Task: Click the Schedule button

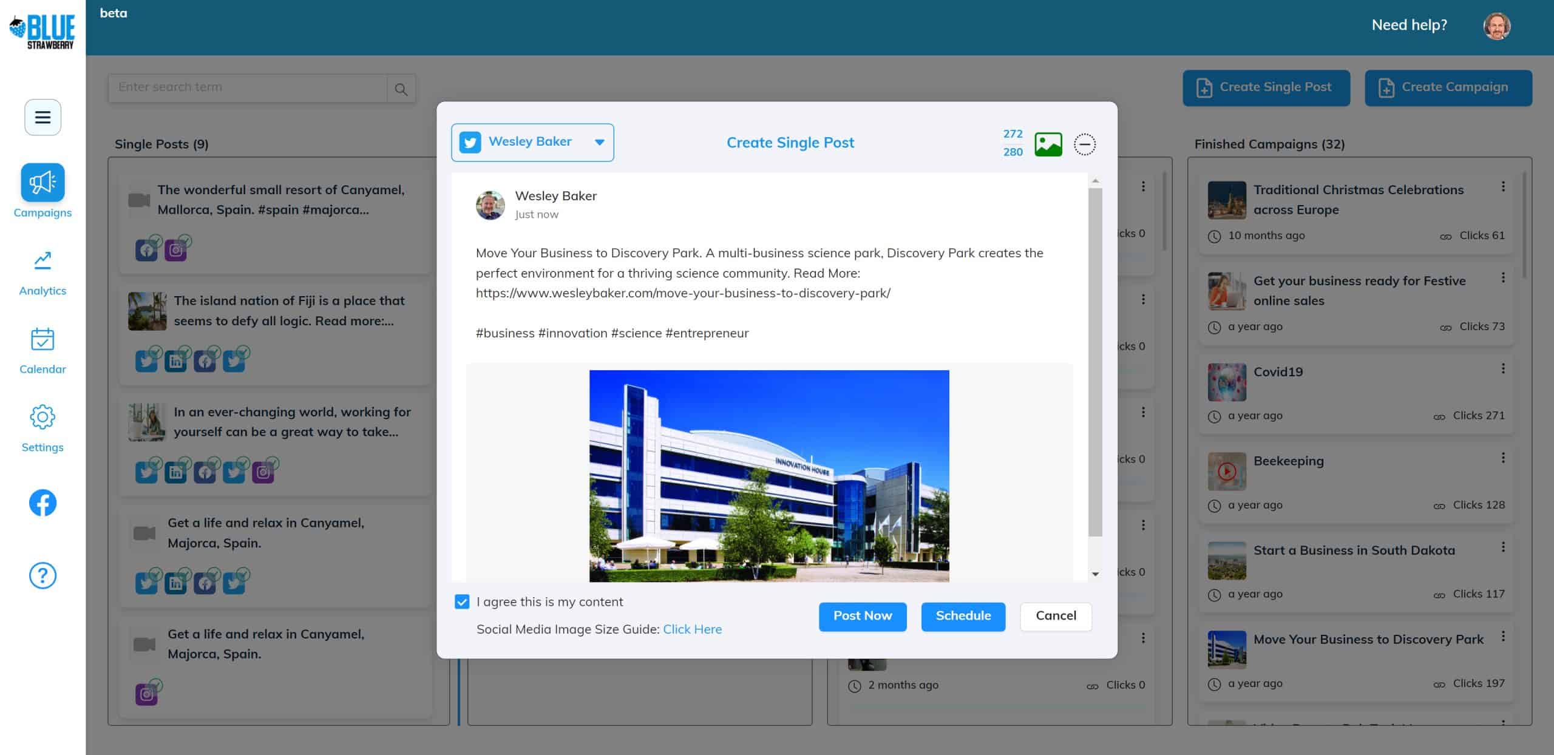Action: (x=963, y=616)
